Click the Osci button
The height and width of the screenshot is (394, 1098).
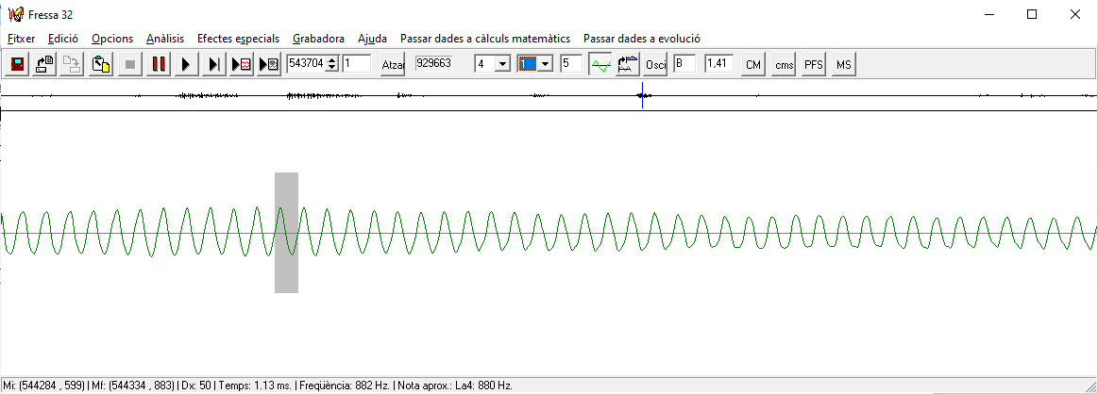click(656, 64)
